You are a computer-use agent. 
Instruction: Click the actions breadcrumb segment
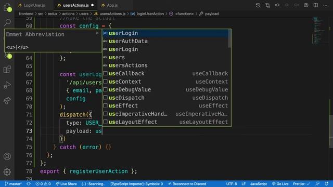[x=68, y=14]
